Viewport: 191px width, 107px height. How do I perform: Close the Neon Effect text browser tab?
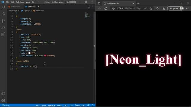(133, 4)
